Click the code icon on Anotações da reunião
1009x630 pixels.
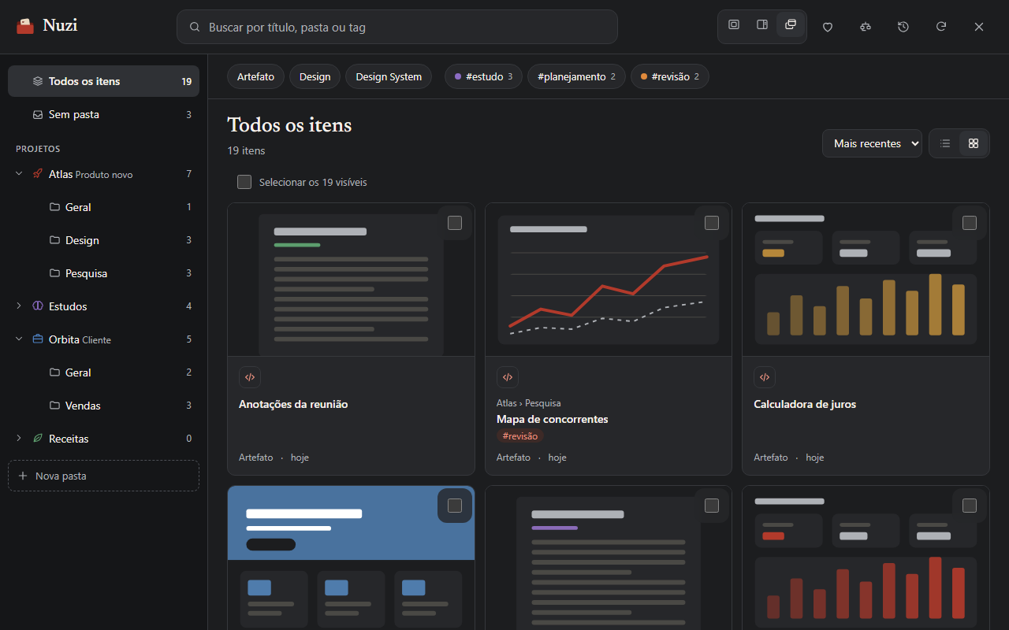(x=250, y=377)
